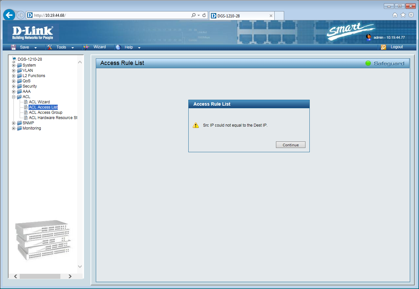Viewport: 419px width, 289px height.
Task: Open the Save dropdown arrow
Action: pos(35,48)
